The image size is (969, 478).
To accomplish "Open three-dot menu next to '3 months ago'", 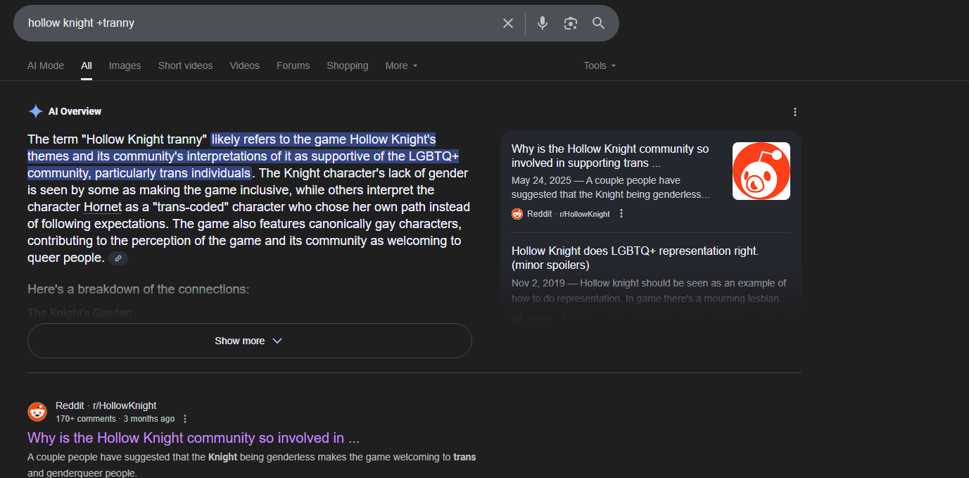I will click(185, 419).
